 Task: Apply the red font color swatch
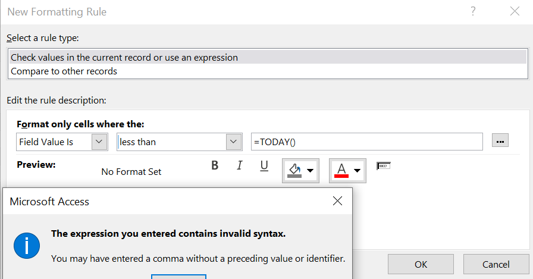click(341, 171)
